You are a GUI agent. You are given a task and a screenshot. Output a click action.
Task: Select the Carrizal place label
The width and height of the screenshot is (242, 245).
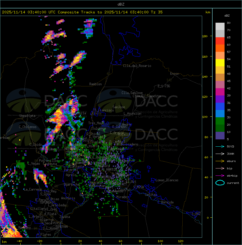[86, 195]
